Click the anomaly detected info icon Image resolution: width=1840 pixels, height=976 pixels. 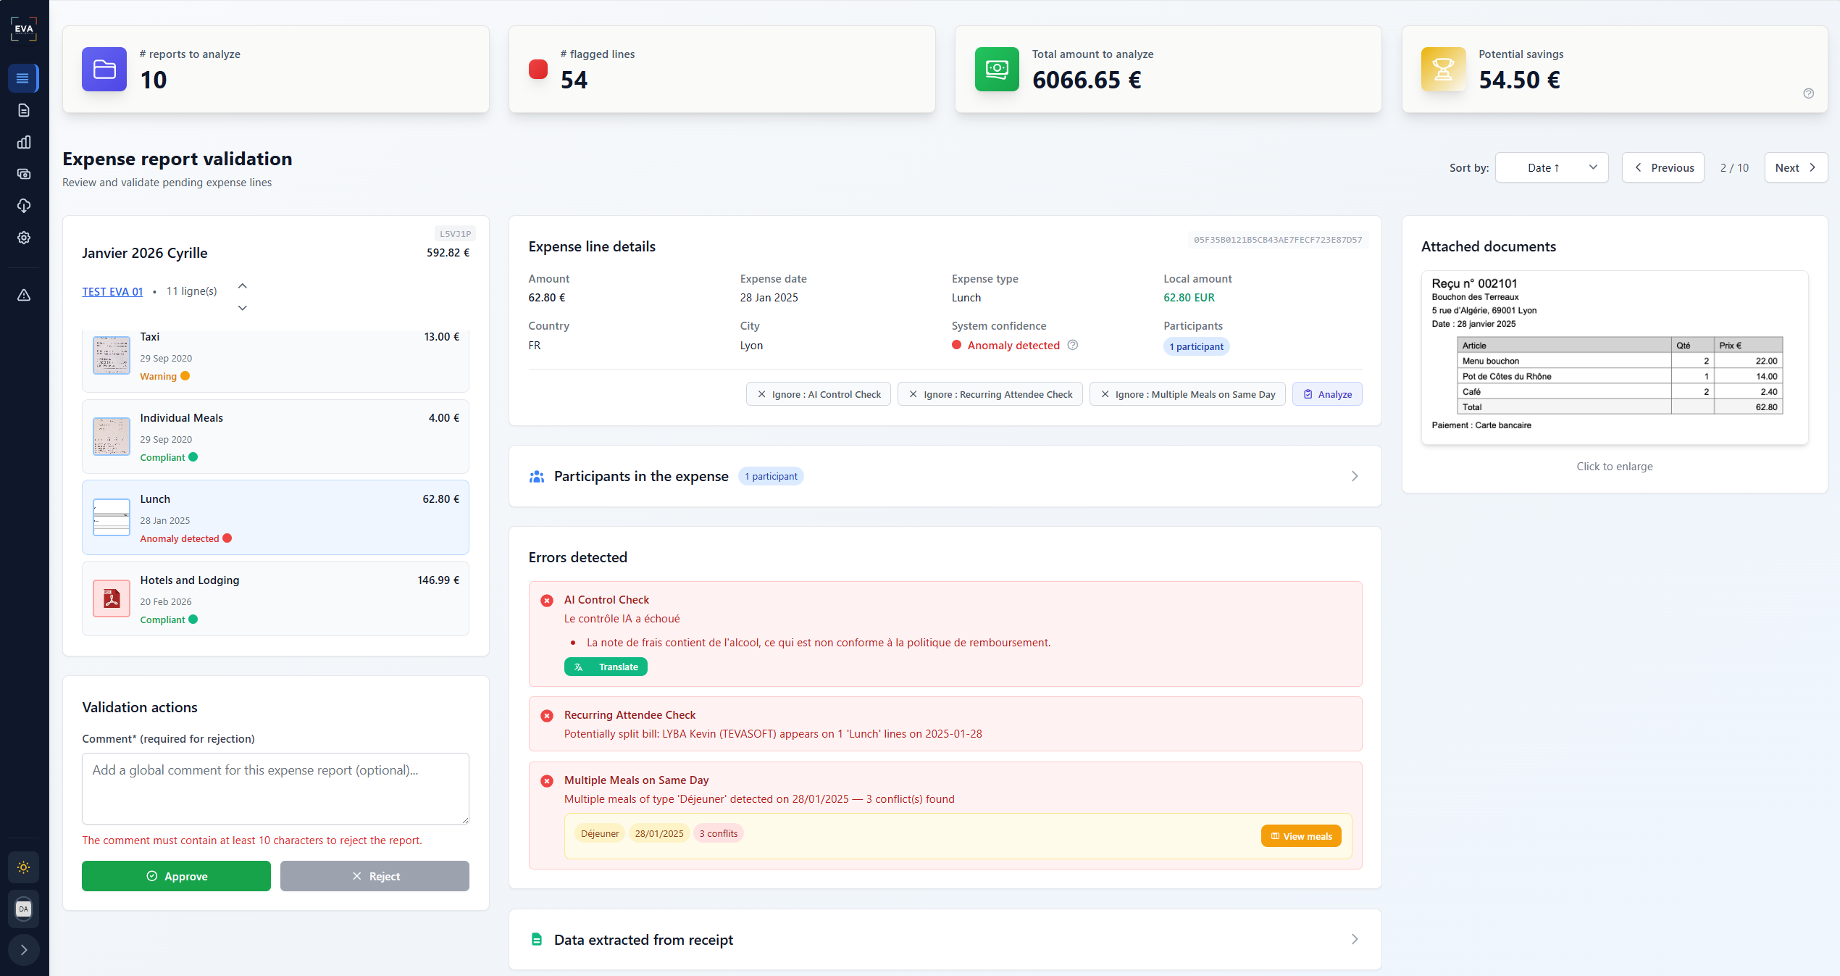click(x=1073, y=346)
